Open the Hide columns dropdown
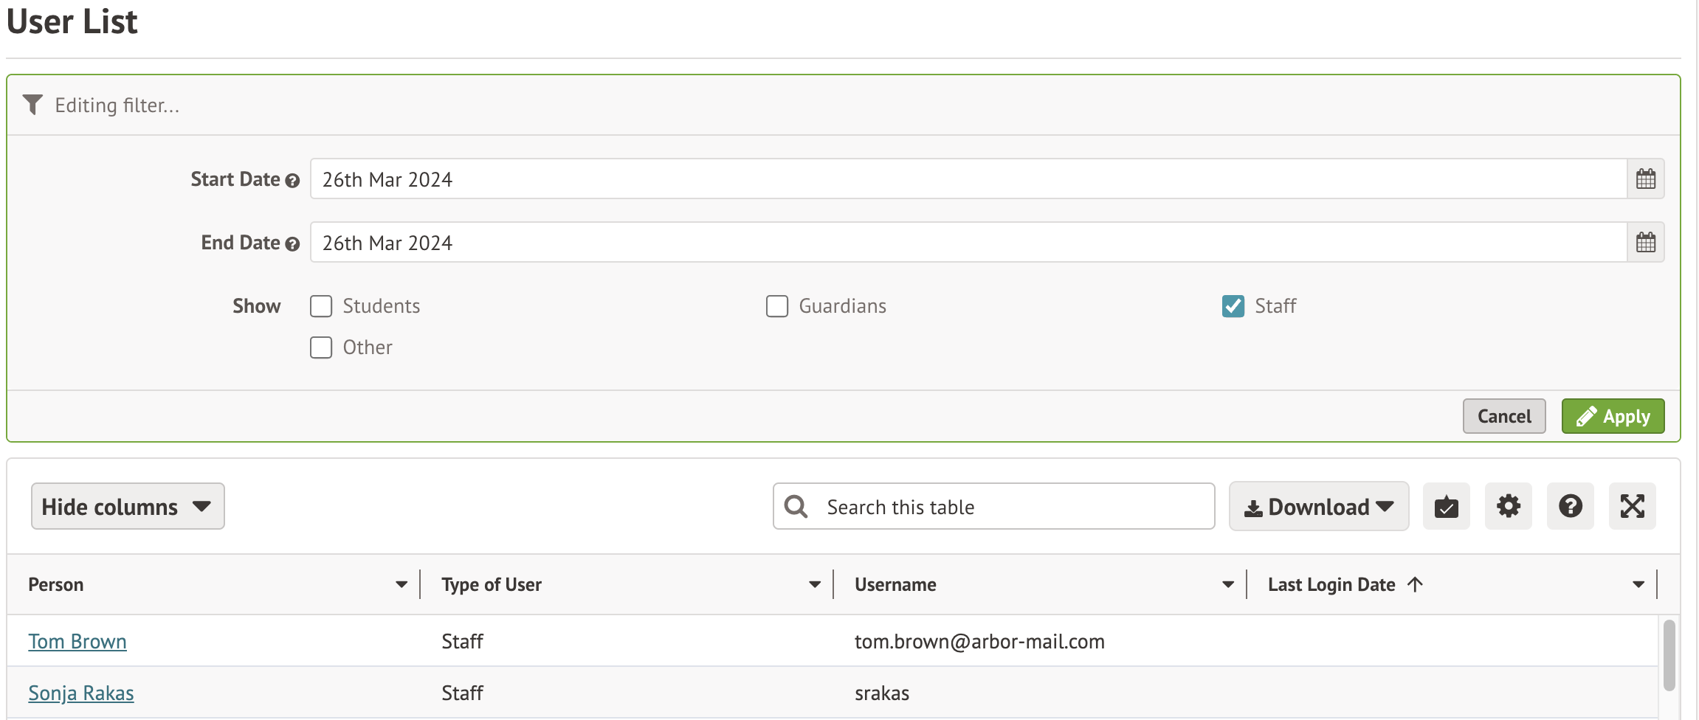 pos(128,507)
